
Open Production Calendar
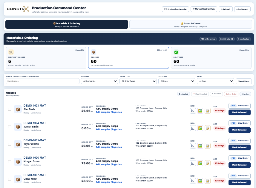pyautogui.click(x=175, y=9)
